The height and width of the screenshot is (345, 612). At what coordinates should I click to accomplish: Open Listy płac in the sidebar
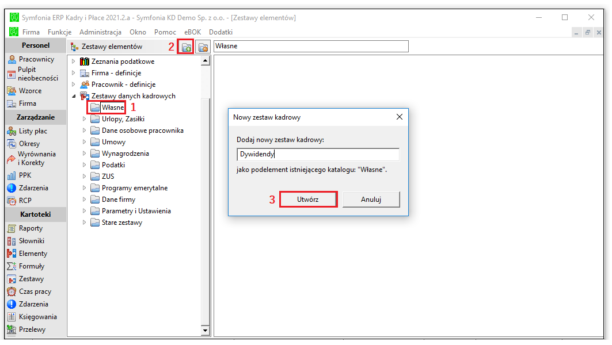pyautogui.click(x=27, y=131)
